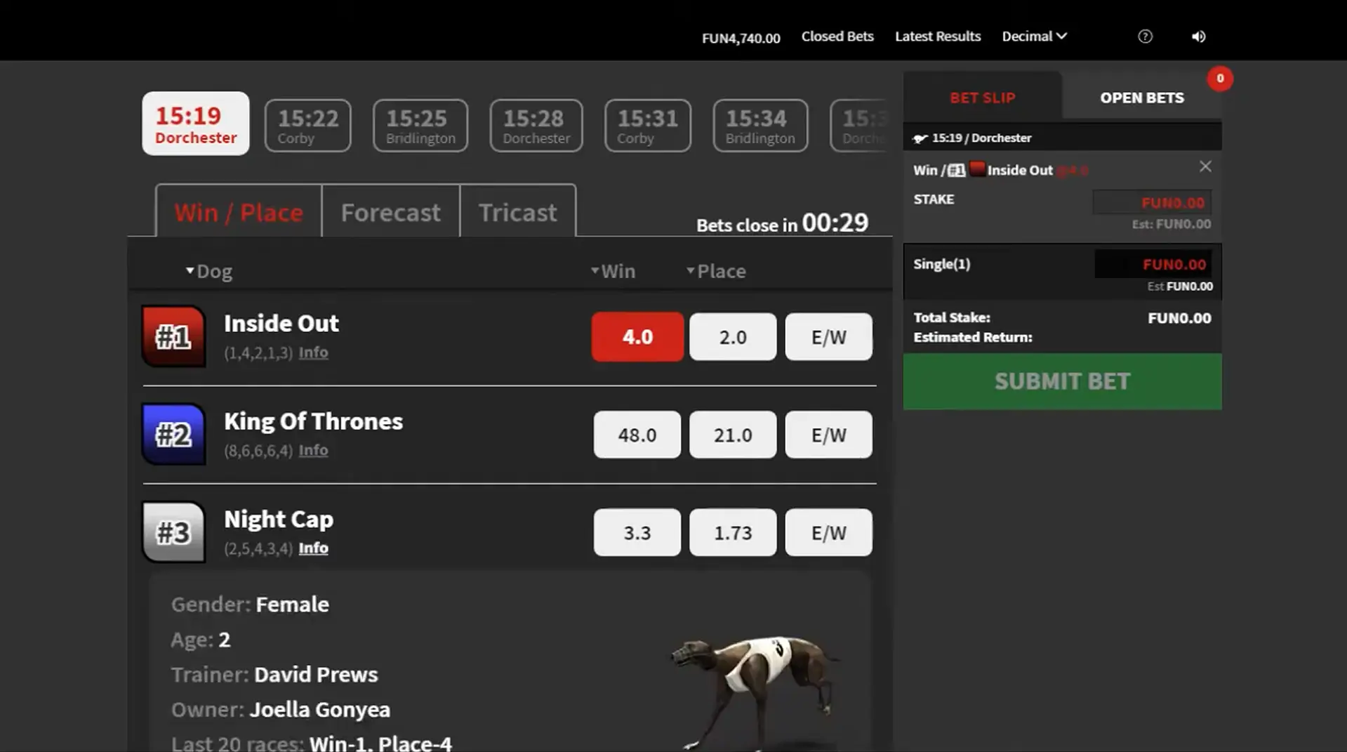The width and height of the screenshot is (1347, 752).
Task: Click the sort chevron on the Win column
Action: pyautogui.click(x=595, y=270)
